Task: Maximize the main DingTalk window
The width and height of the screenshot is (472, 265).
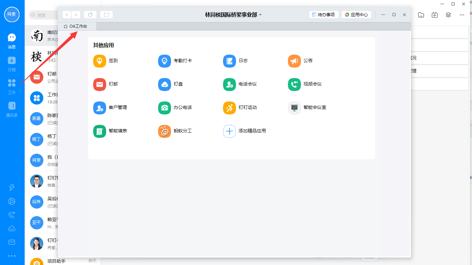Action: [453, 4]
